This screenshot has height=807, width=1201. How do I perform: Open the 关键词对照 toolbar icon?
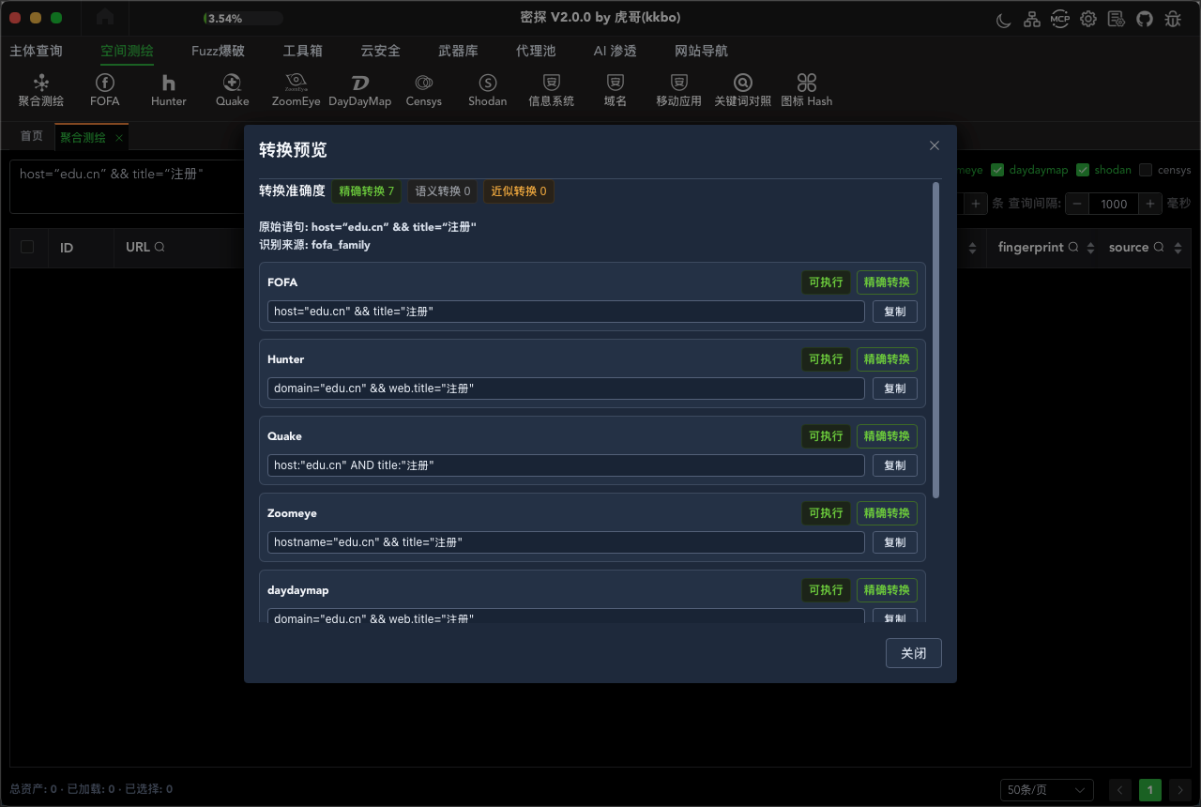[x=743, y=90]
